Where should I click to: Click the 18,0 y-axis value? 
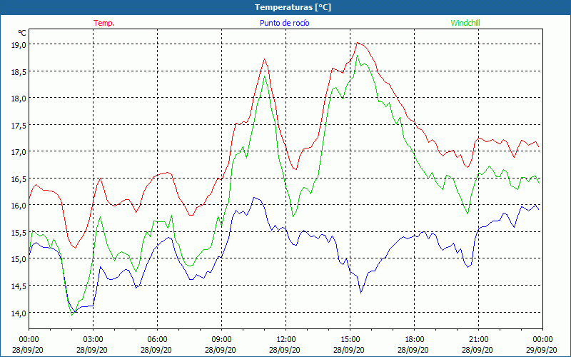tap(19, 99)
